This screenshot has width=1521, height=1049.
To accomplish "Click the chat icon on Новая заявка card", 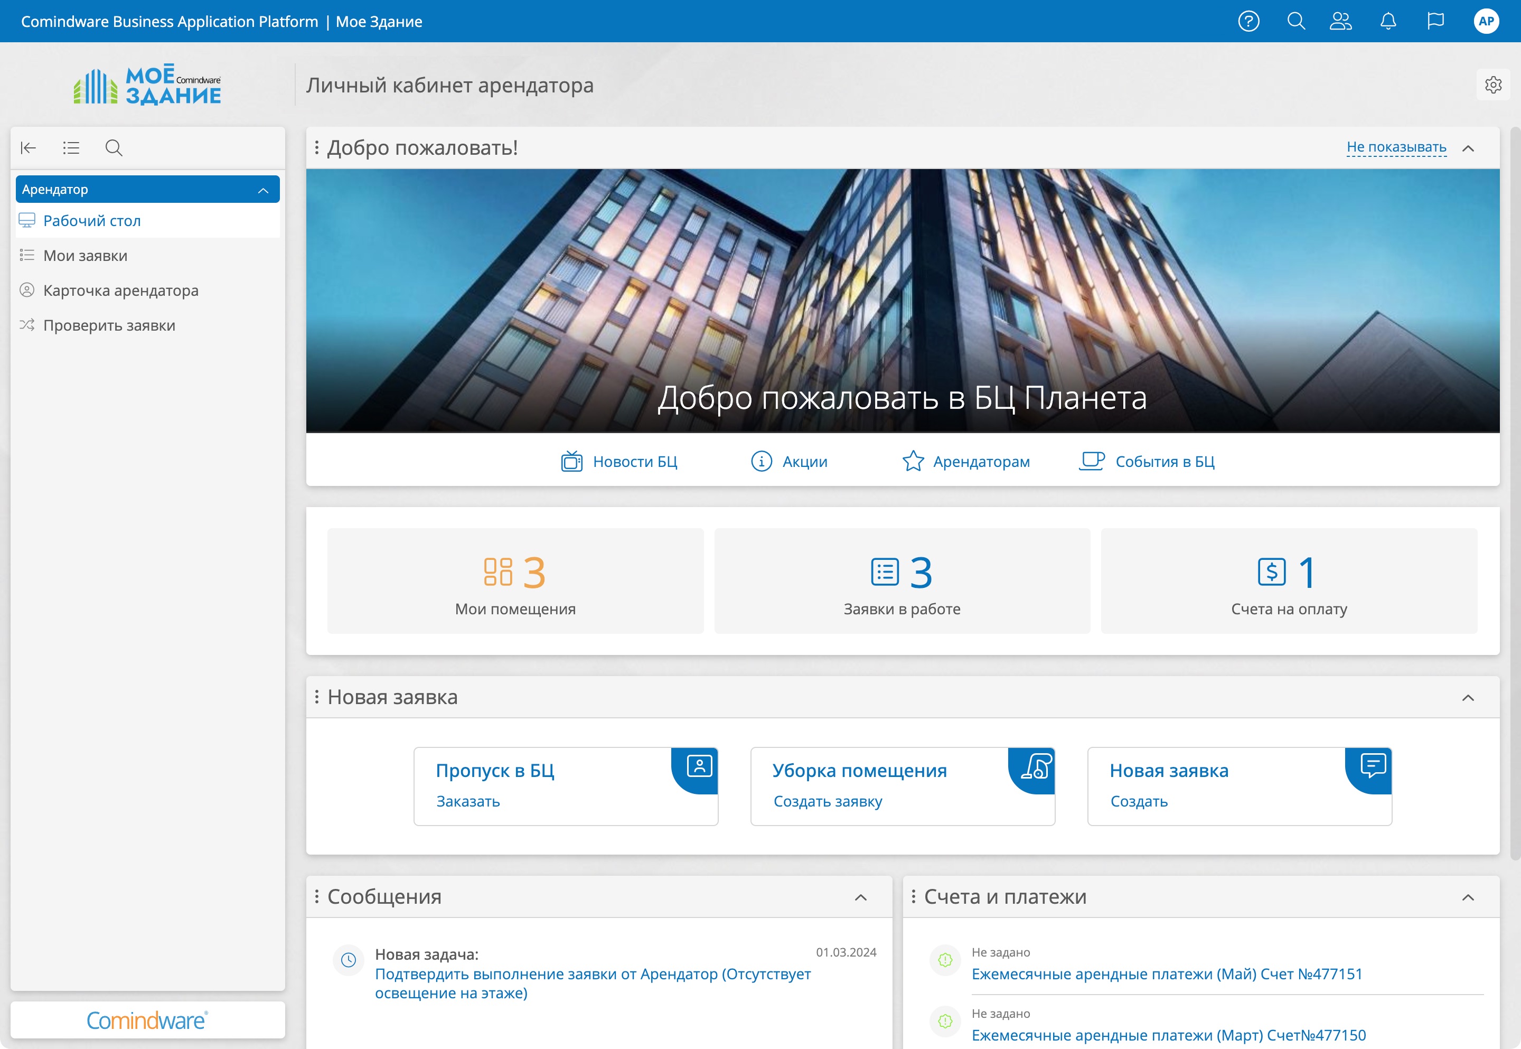I will click(1373, 766).
